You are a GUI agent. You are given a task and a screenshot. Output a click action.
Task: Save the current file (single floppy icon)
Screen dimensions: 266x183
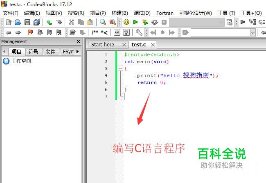27,22
